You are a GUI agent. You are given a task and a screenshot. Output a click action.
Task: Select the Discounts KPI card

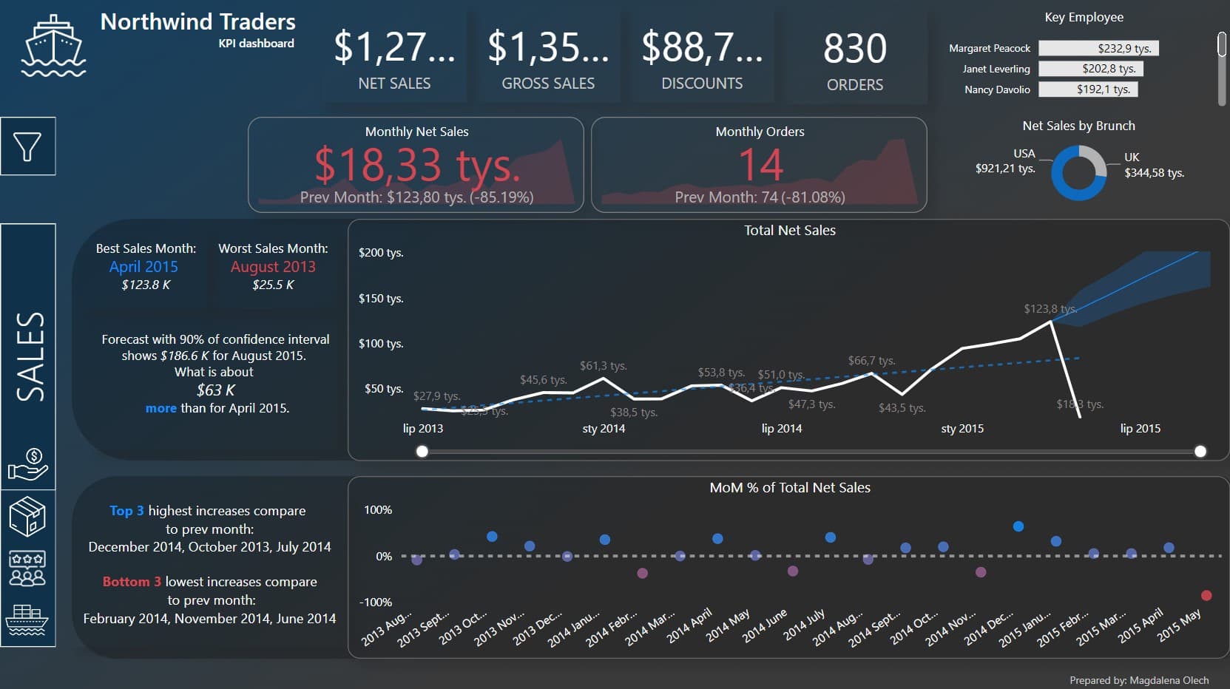coord(702,59)
